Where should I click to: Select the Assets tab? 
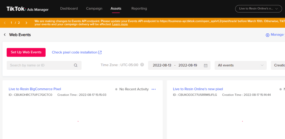point(116,9)
